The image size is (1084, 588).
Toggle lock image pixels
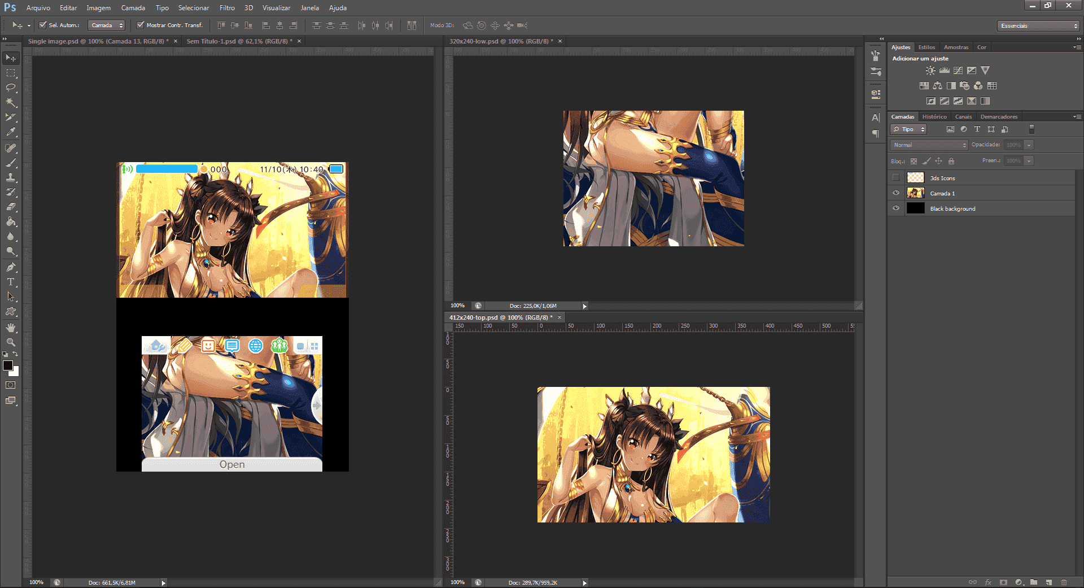pos(926,161)
